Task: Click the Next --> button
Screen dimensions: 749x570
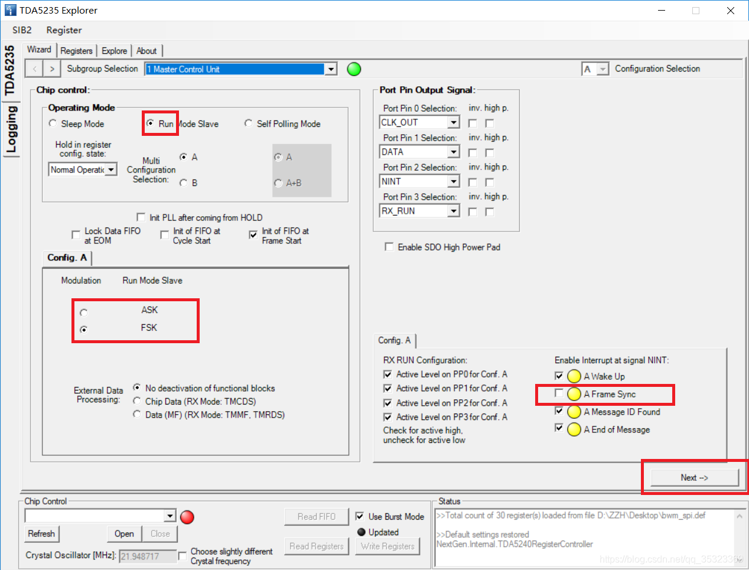Action: click(694, 477)
